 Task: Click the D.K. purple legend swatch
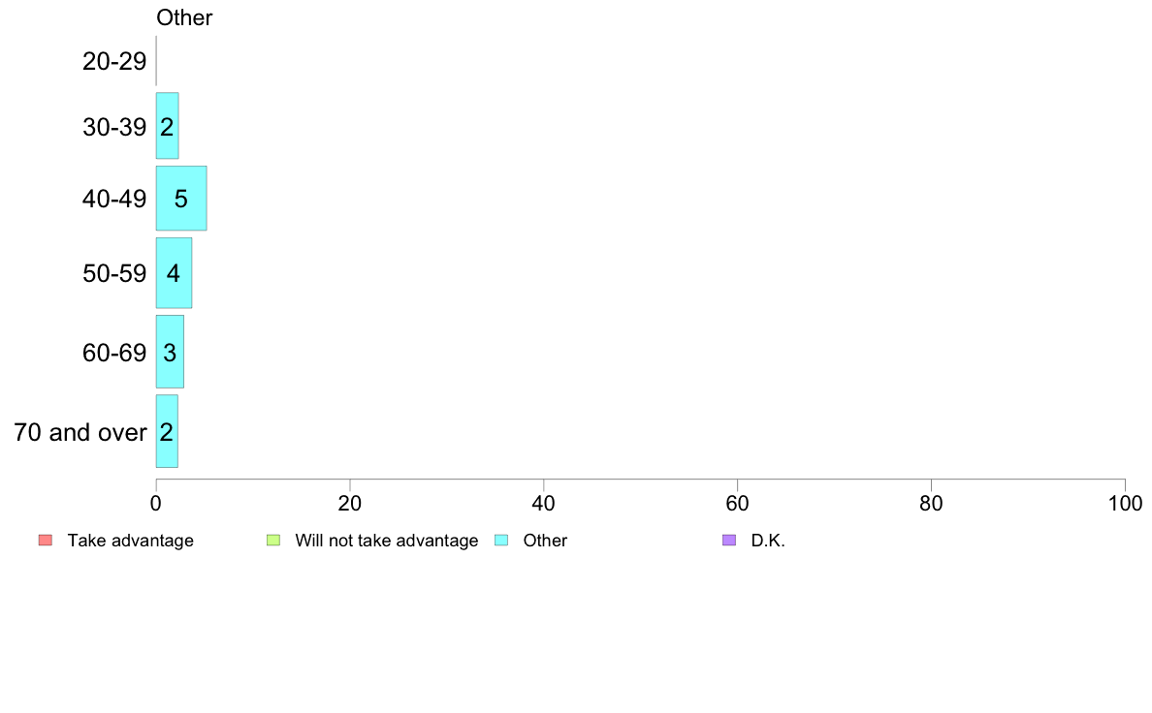(729, 541)
